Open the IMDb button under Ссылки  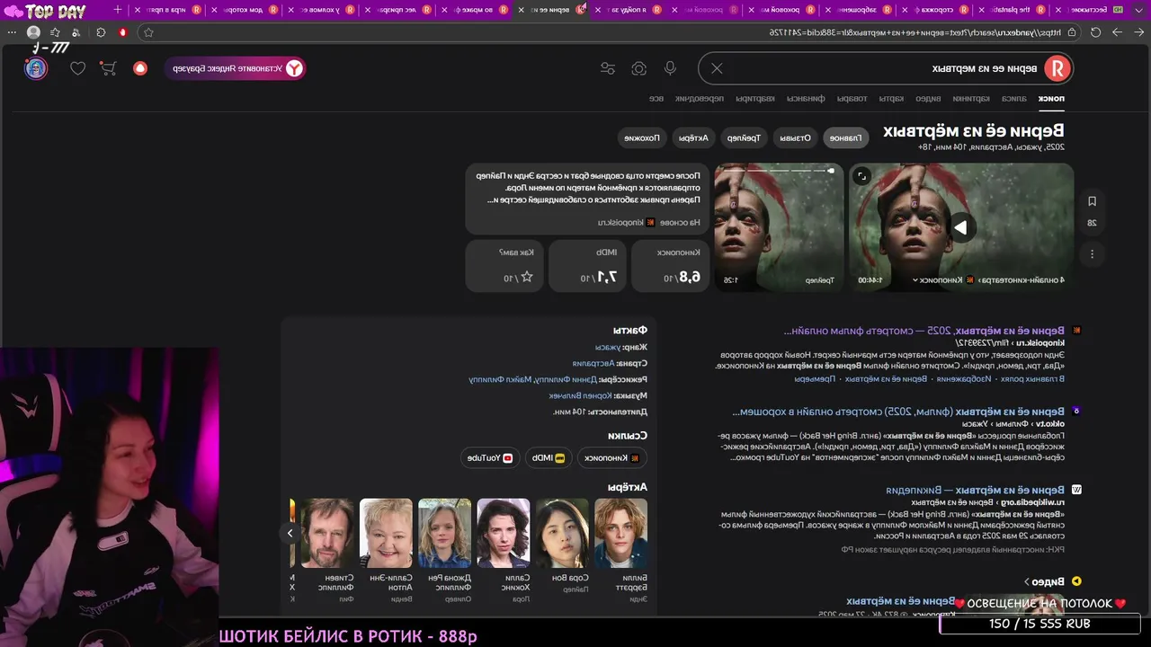tap(548, 457)
